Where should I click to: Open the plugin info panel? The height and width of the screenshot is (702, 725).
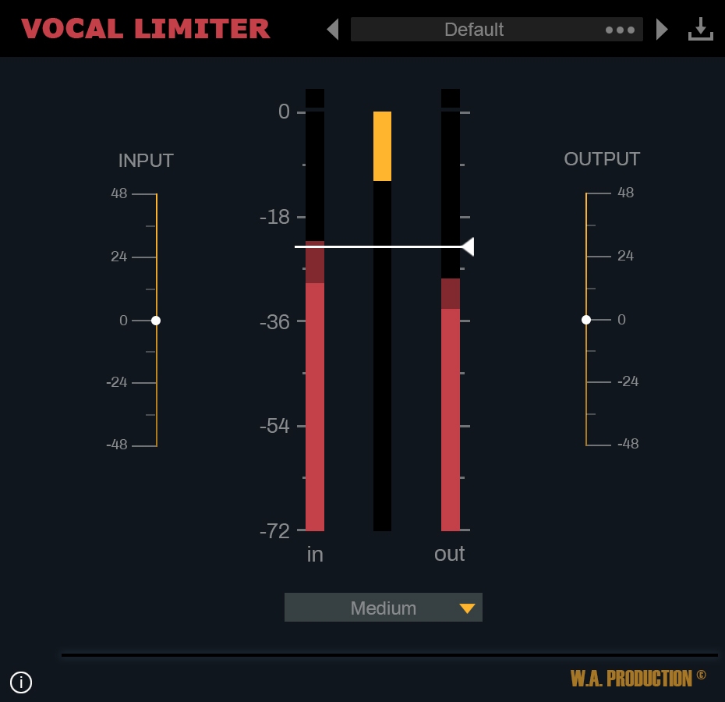[x=21, y=682]
